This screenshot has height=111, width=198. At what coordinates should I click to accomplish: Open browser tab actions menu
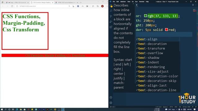tap(2, 2)
